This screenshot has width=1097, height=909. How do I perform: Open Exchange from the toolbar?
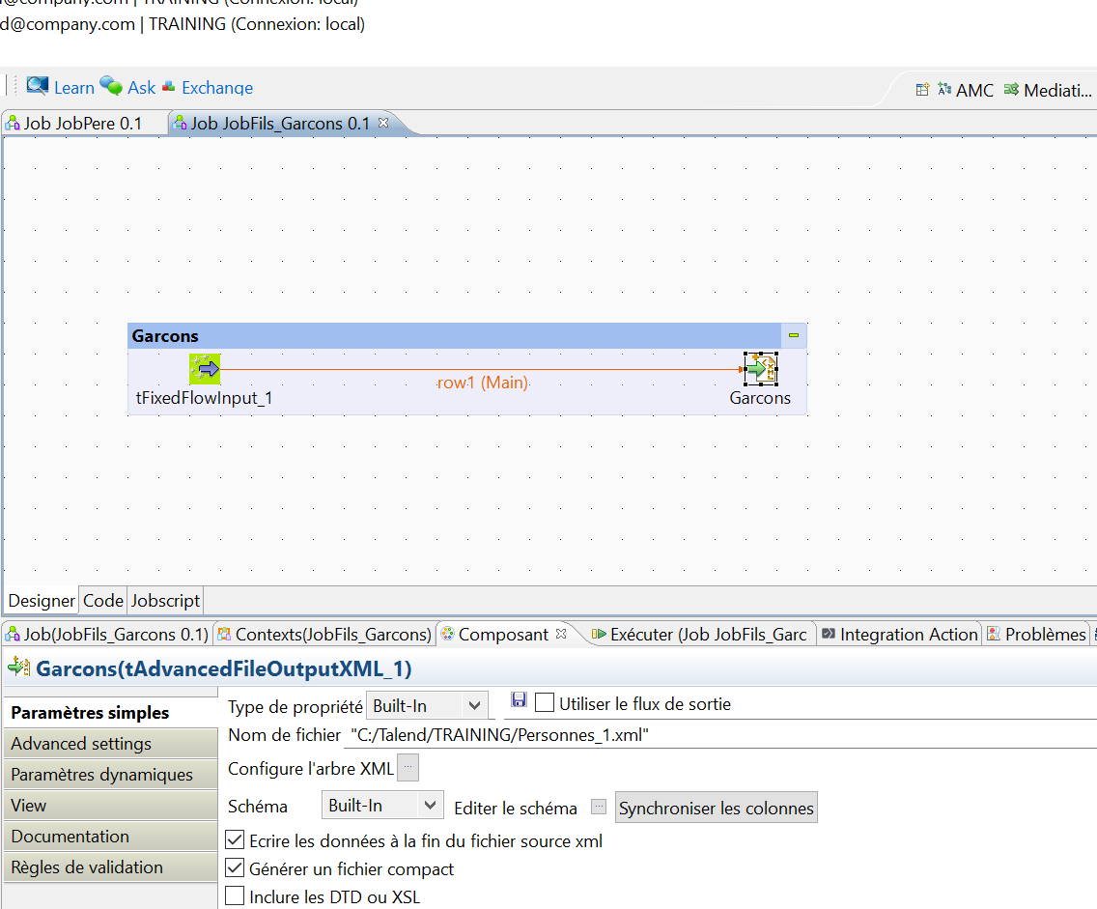click(207, 87)
